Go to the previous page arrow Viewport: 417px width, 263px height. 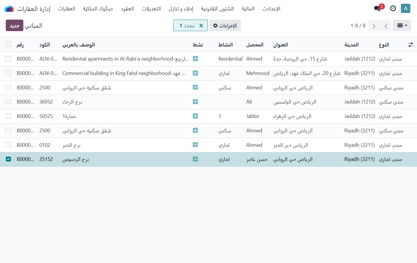pyautogui.click(x=386, y=26)
